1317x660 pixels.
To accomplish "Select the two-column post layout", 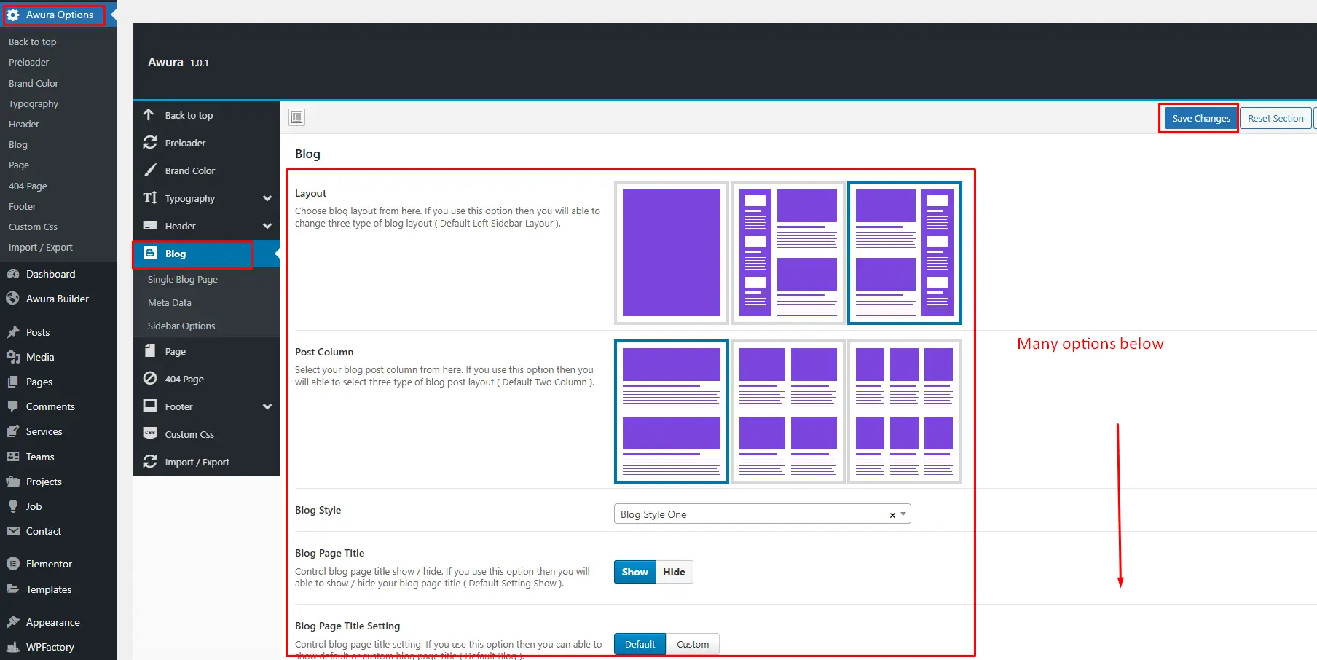I will [x=788, y=412].
